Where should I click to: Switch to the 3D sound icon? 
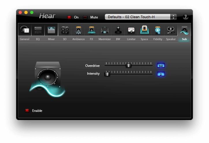(x=65, y=30)
